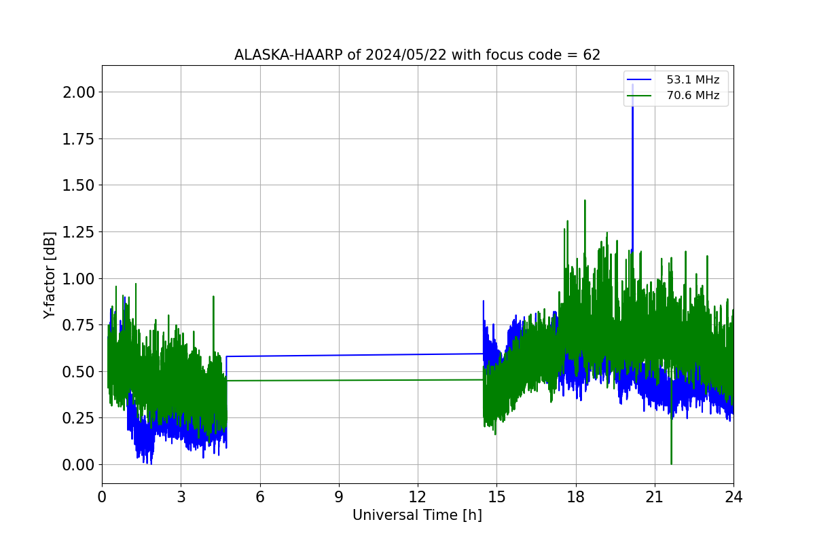Viewport: 815px width, 543px height.
Task: Click the 18 x-axis tick label
Action: (575, 496)
